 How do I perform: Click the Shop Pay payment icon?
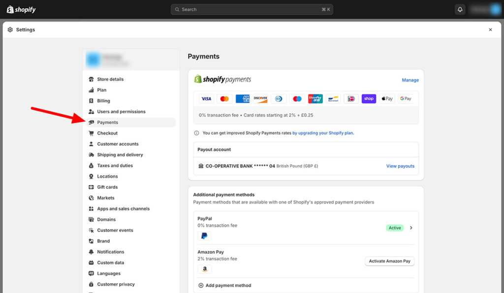coord(369,99)
